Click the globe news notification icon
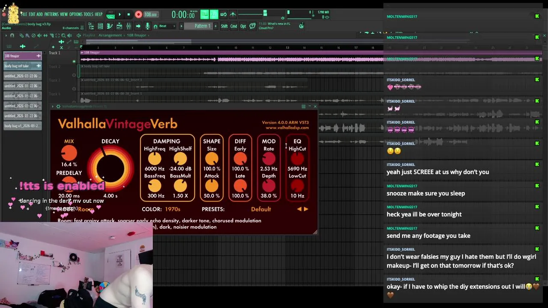The width and height of the screenshot is (548, 308). coord(301,26)
